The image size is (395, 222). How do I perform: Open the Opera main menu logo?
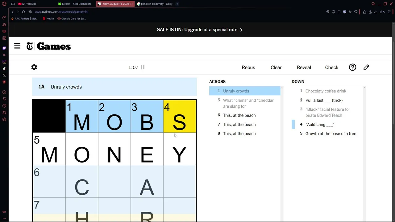(x=4, y=4)
